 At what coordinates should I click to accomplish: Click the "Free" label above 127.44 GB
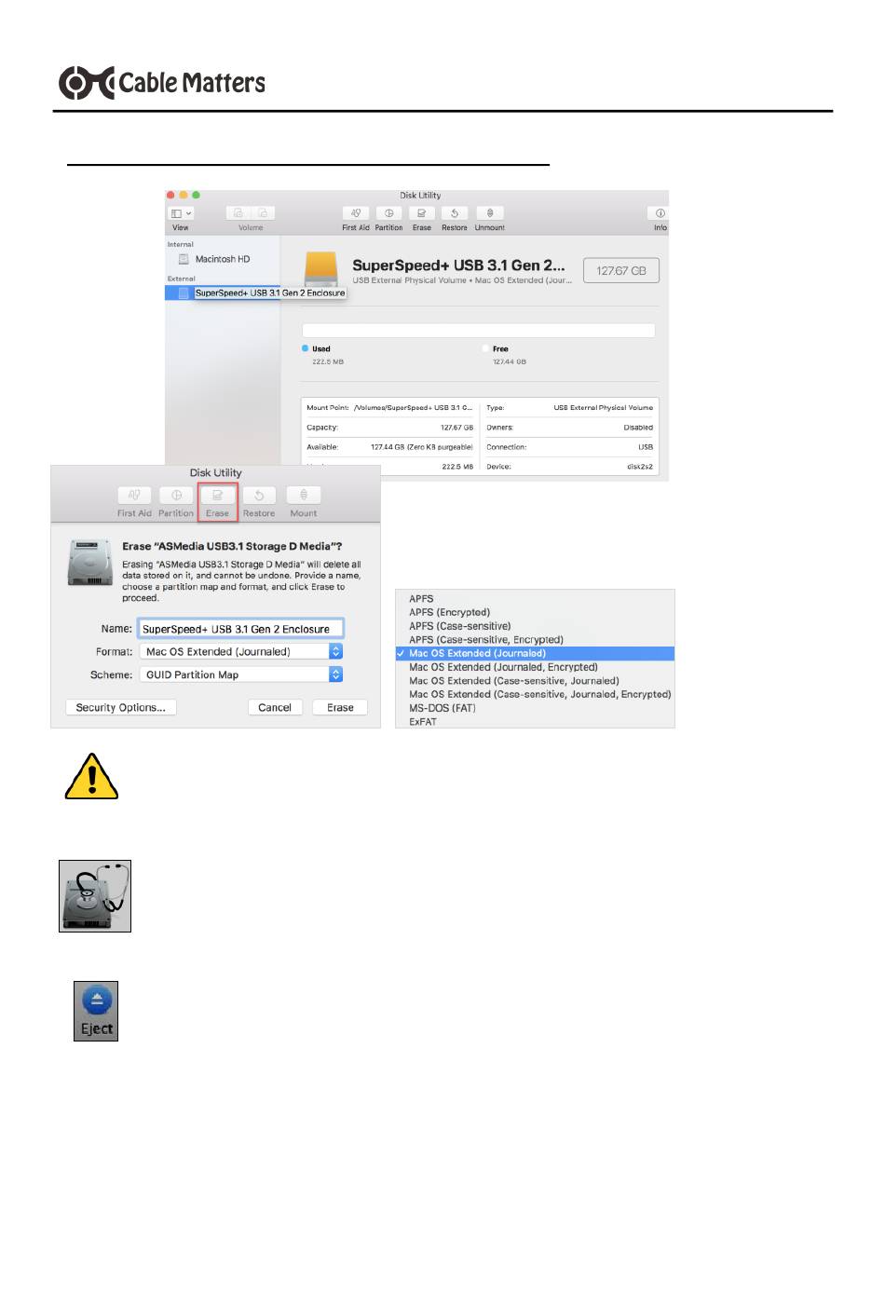tap(500, 348)
